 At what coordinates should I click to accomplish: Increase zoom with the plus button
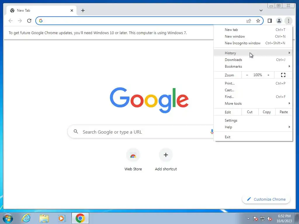pos(268,75)
